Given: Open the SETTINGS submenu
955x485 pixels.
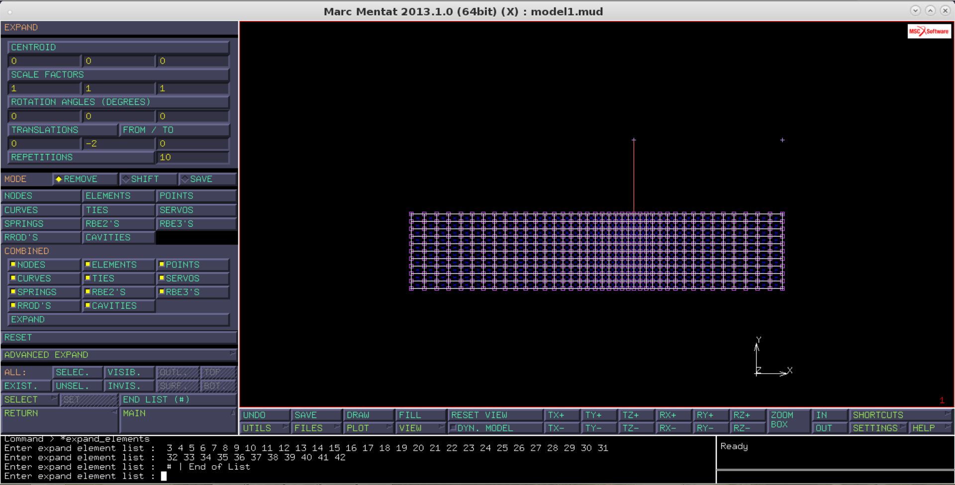Looking at the screenshot, I should pyautogui.click(x=878, y=428).
